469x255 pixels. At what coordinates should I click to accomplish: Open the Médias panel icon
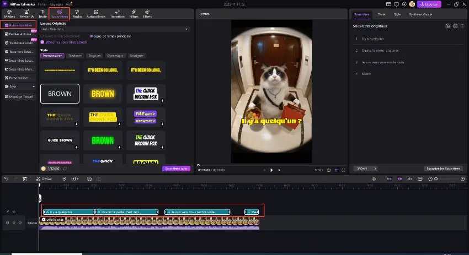coord(10,12)
